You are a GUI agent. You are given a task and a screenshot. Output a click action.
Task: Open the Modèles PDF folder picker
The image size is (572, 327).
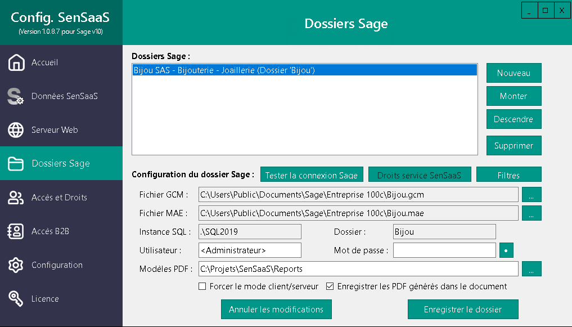coord(532,268)
